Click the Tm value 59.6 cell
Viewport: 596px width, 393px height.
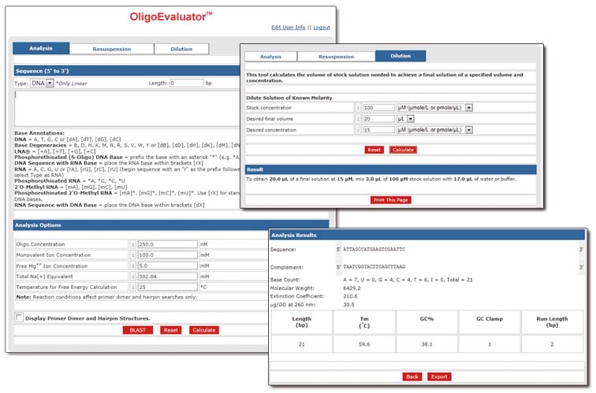pos(364,344)
